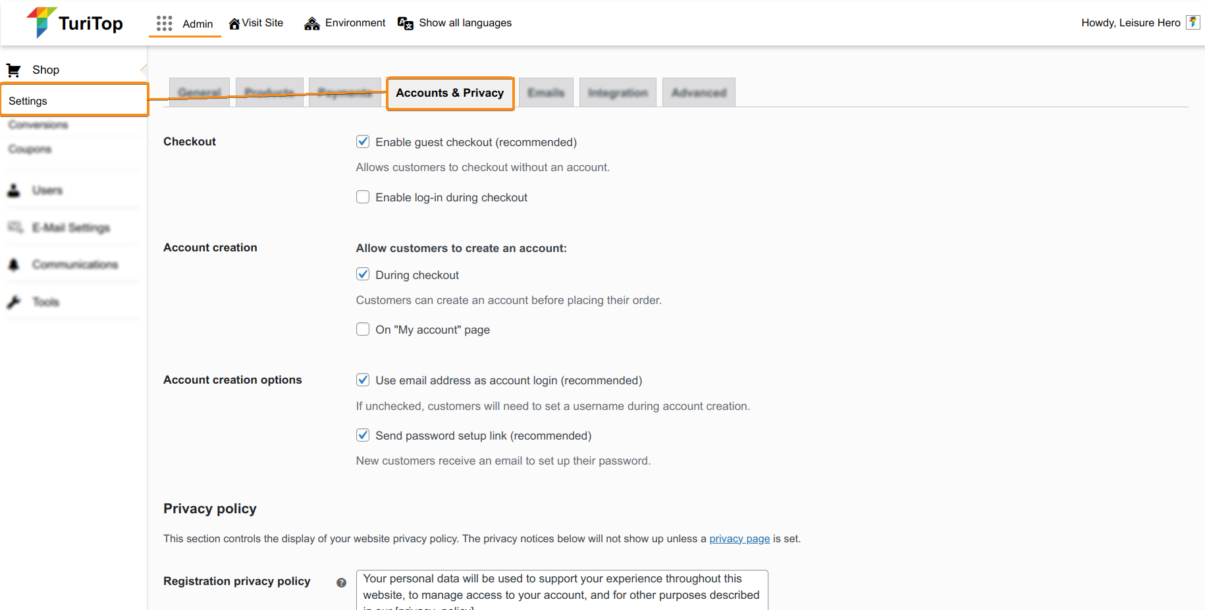1205x610 pixels.
Task: Click the Visit Site home icon
Action: [234, 24]
